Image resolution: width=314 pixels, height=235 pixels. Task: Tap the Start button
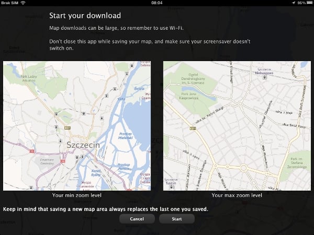(177, 219)
